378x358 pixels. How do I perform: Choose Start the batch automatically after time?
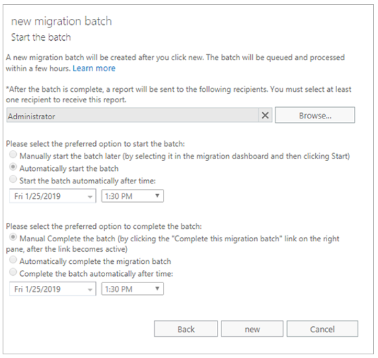(13, 181)
